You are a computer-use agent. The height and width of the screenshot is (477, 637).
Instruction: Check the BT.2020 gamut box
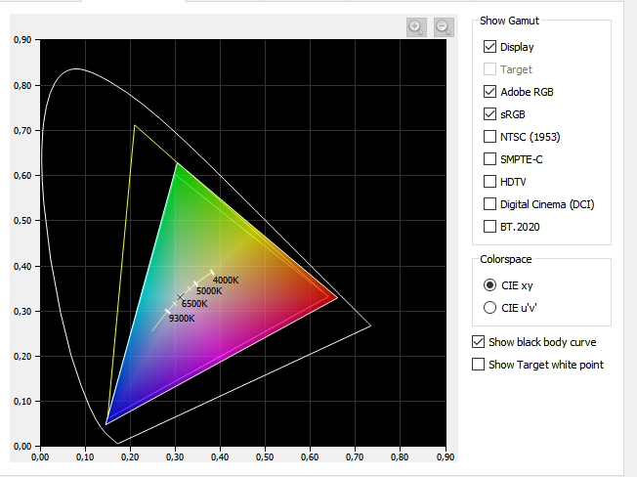point(489,227)
